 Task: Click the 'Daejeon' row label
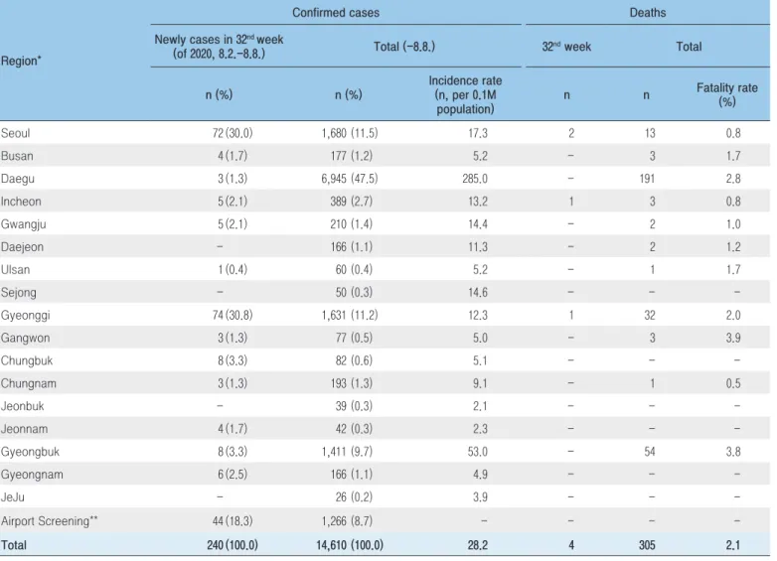click(x=22, y=247)
